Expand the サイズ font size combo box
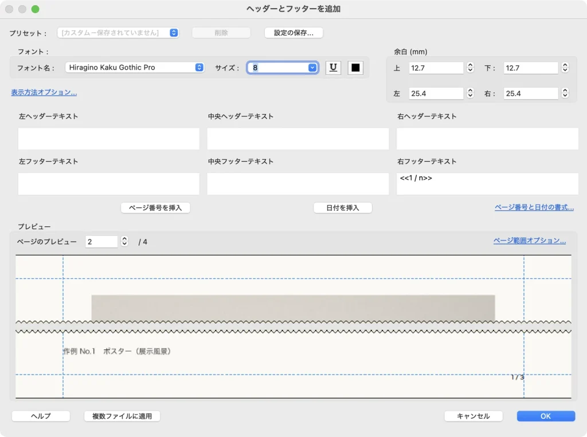 coord(312,68)
